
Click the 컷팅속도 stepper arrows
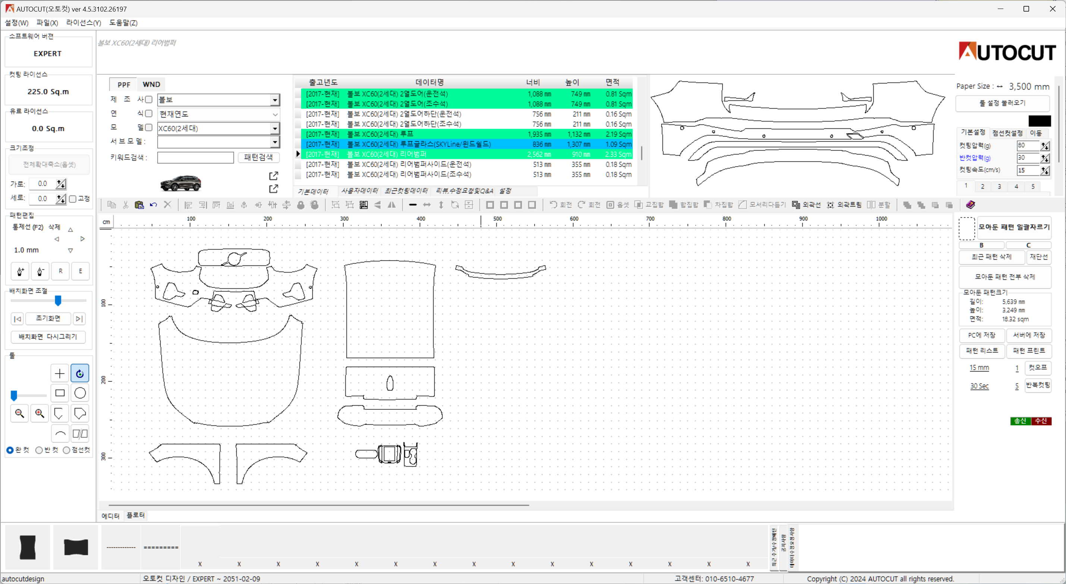coord(1045,170)
